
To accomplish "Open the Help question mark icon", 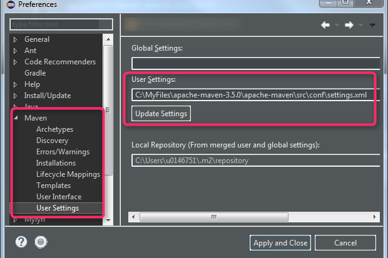I will pos(21,242).
